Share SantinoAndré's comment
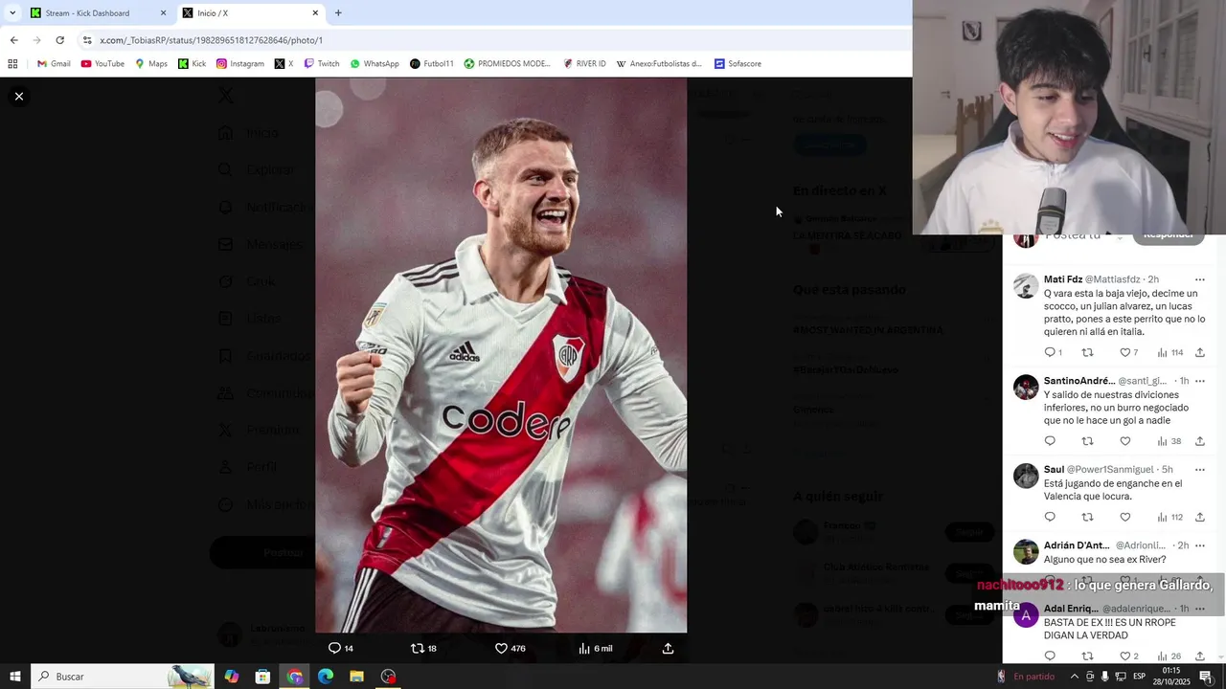The width and height of the screenshot is (1226, 689). [1199, 441]
